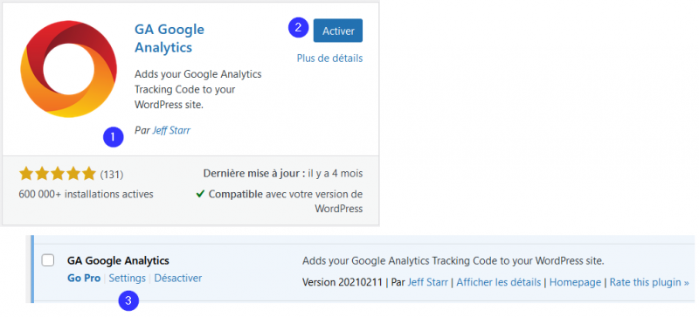Click Rate this plugin » link

tap(649, 282)
